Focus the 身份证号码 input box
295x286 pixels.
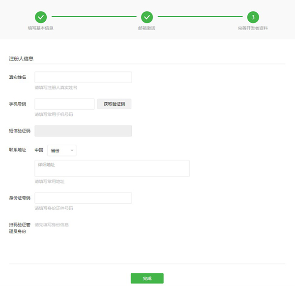tap(83, 198)
